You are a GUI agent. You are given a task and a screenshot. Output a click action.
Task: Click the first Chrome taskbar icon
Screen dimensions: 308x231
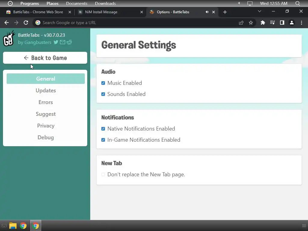[x=23, y=226]
